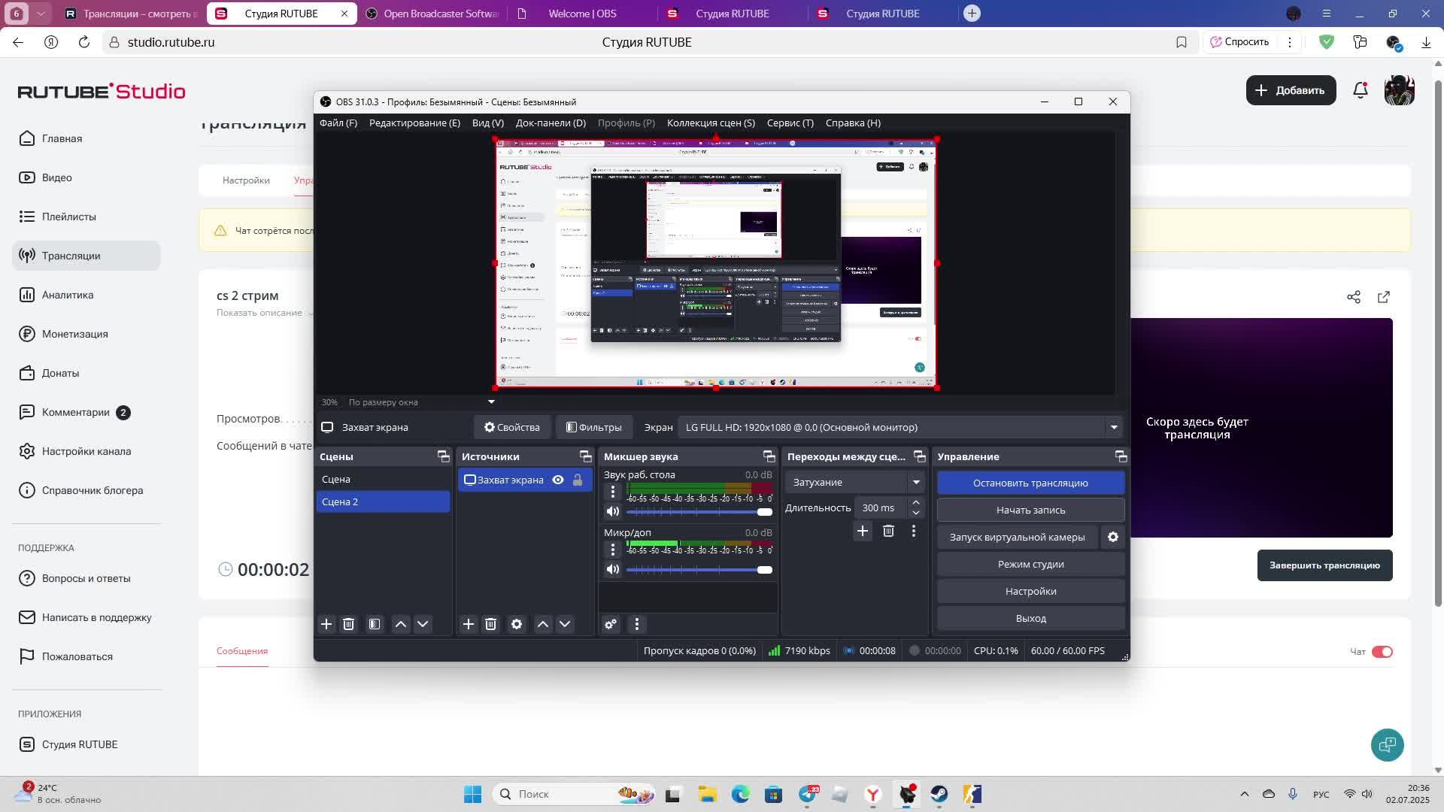
Task: Open RUTUBE notifications bell
Action: pos(1361,90)
